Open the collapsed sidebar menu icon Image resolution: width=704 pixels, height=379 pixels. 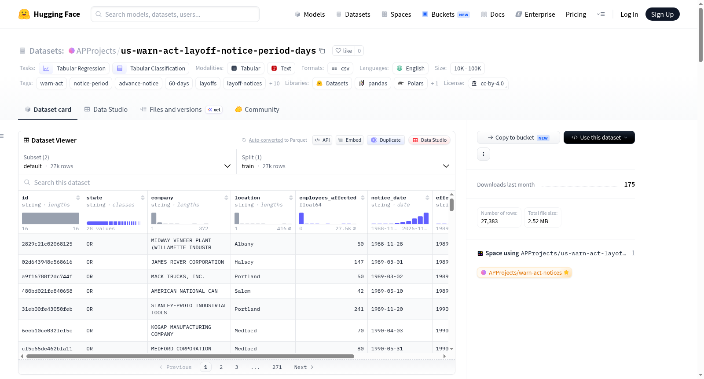tap(2, 136)
